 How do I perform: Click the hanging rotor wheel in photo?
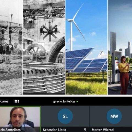coord(50,32)
